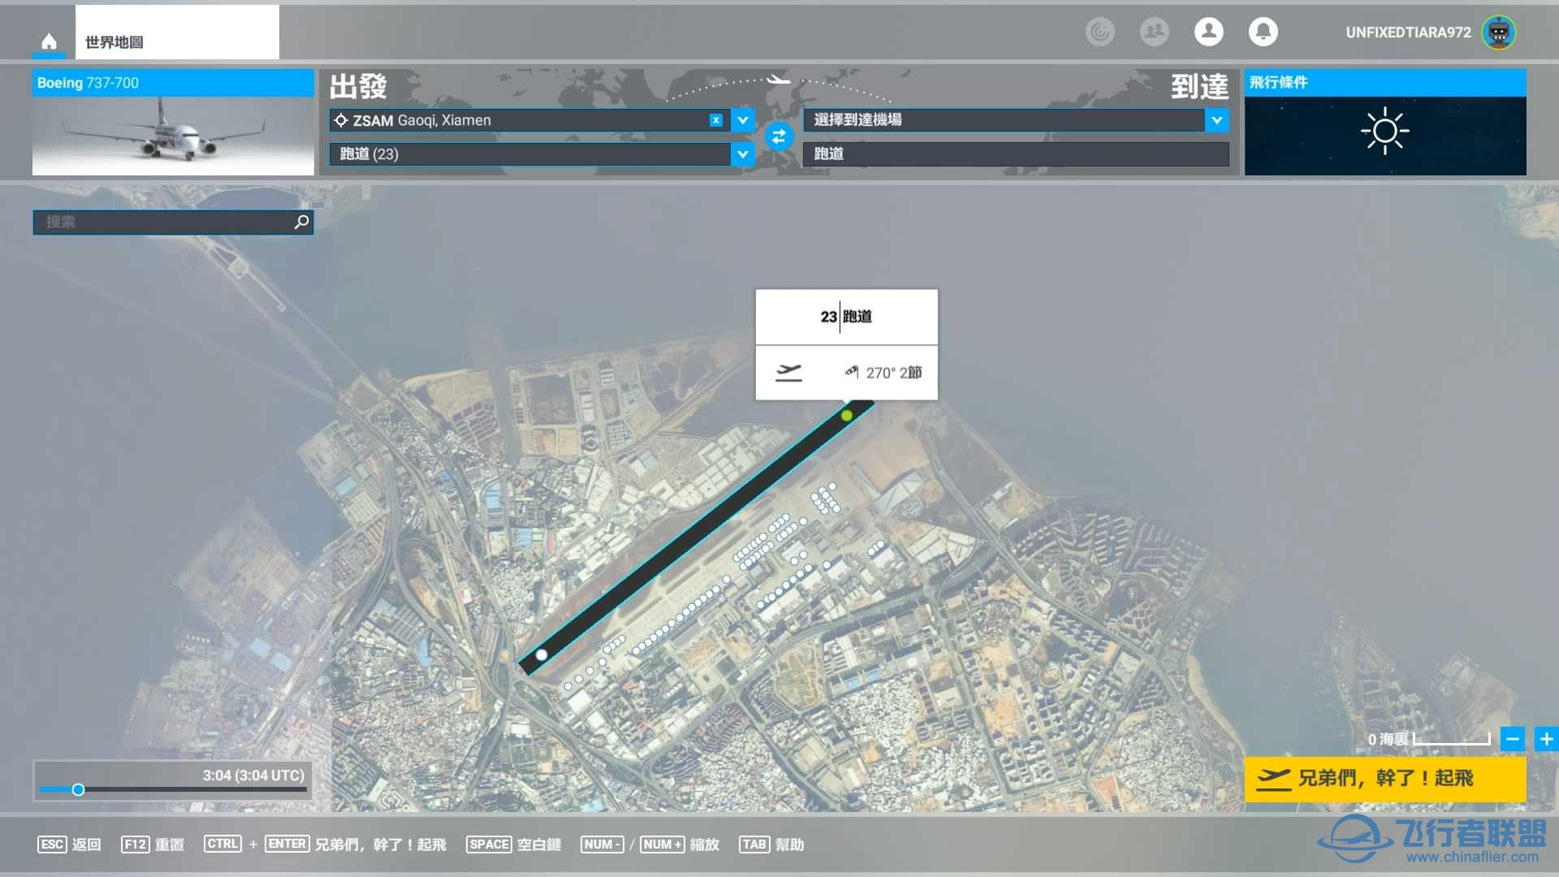Open the notifications bell icon
Viewport: 1559px width, 877px height.
coord(1263,32)
